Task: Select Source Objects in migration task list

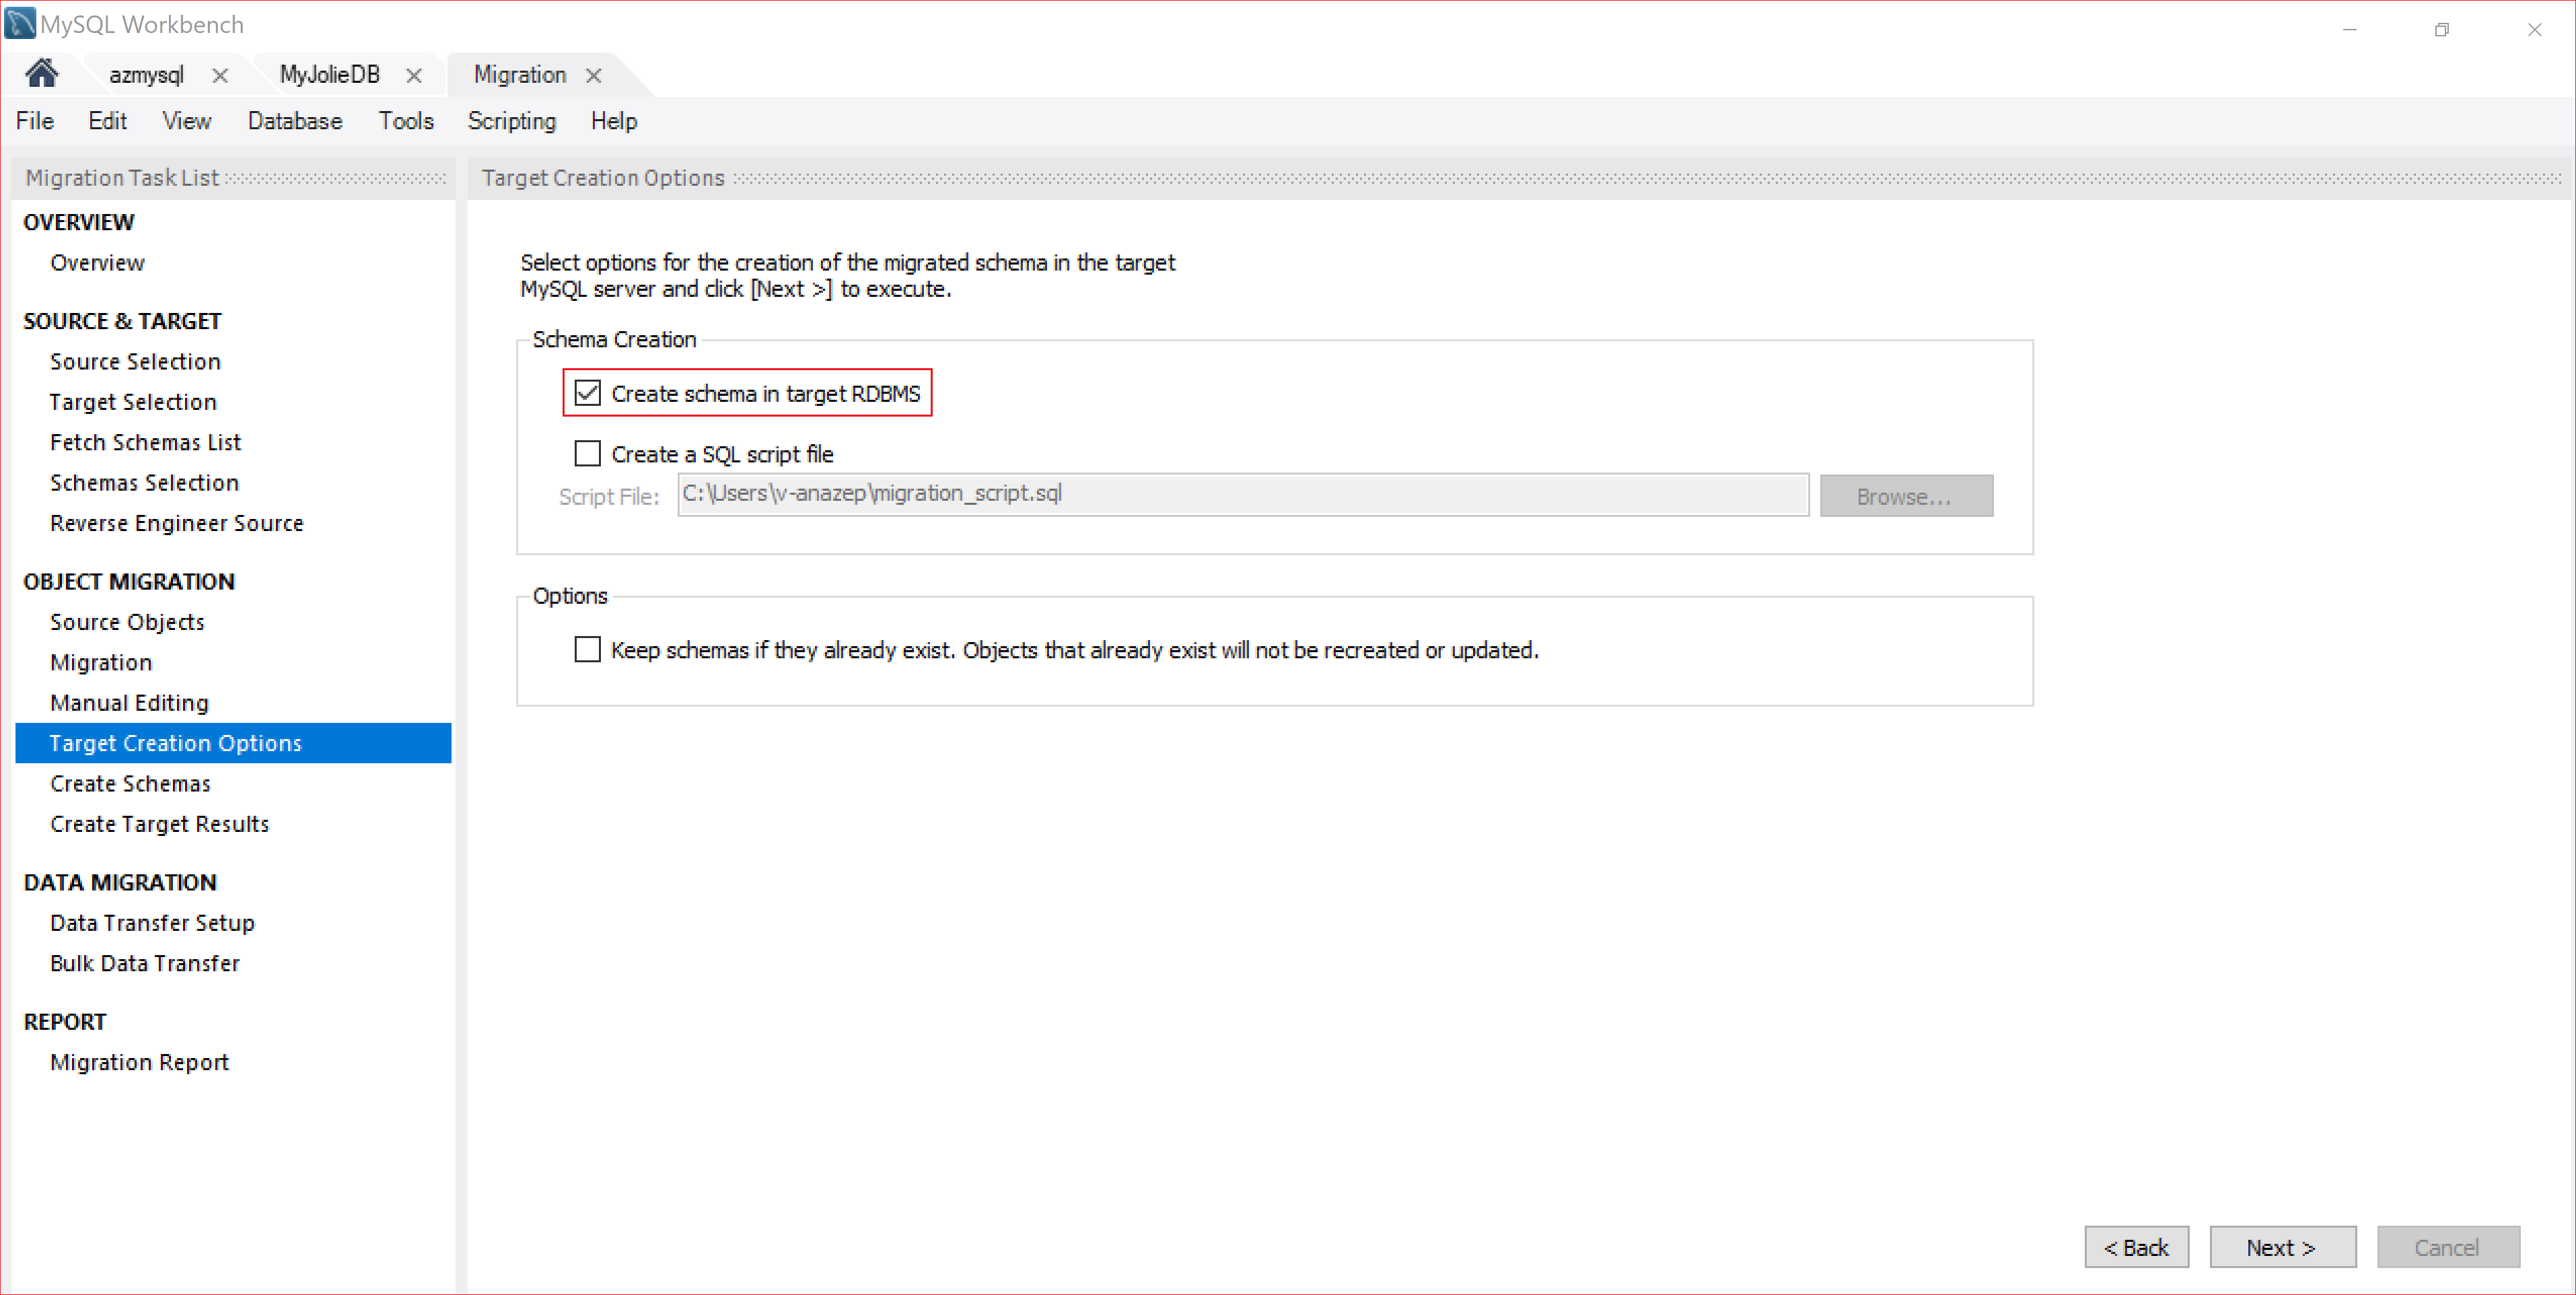Action: pyautogui.click(x=129, y=623)
